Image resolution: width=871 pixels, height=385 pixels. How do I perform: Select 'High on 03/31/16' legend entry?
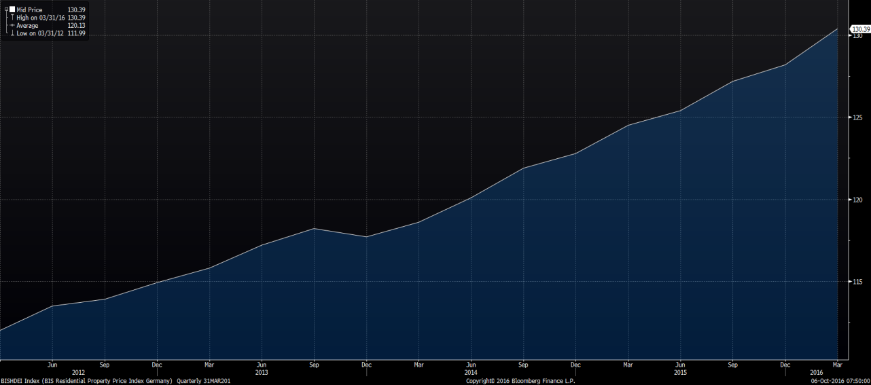click(41, 18)
